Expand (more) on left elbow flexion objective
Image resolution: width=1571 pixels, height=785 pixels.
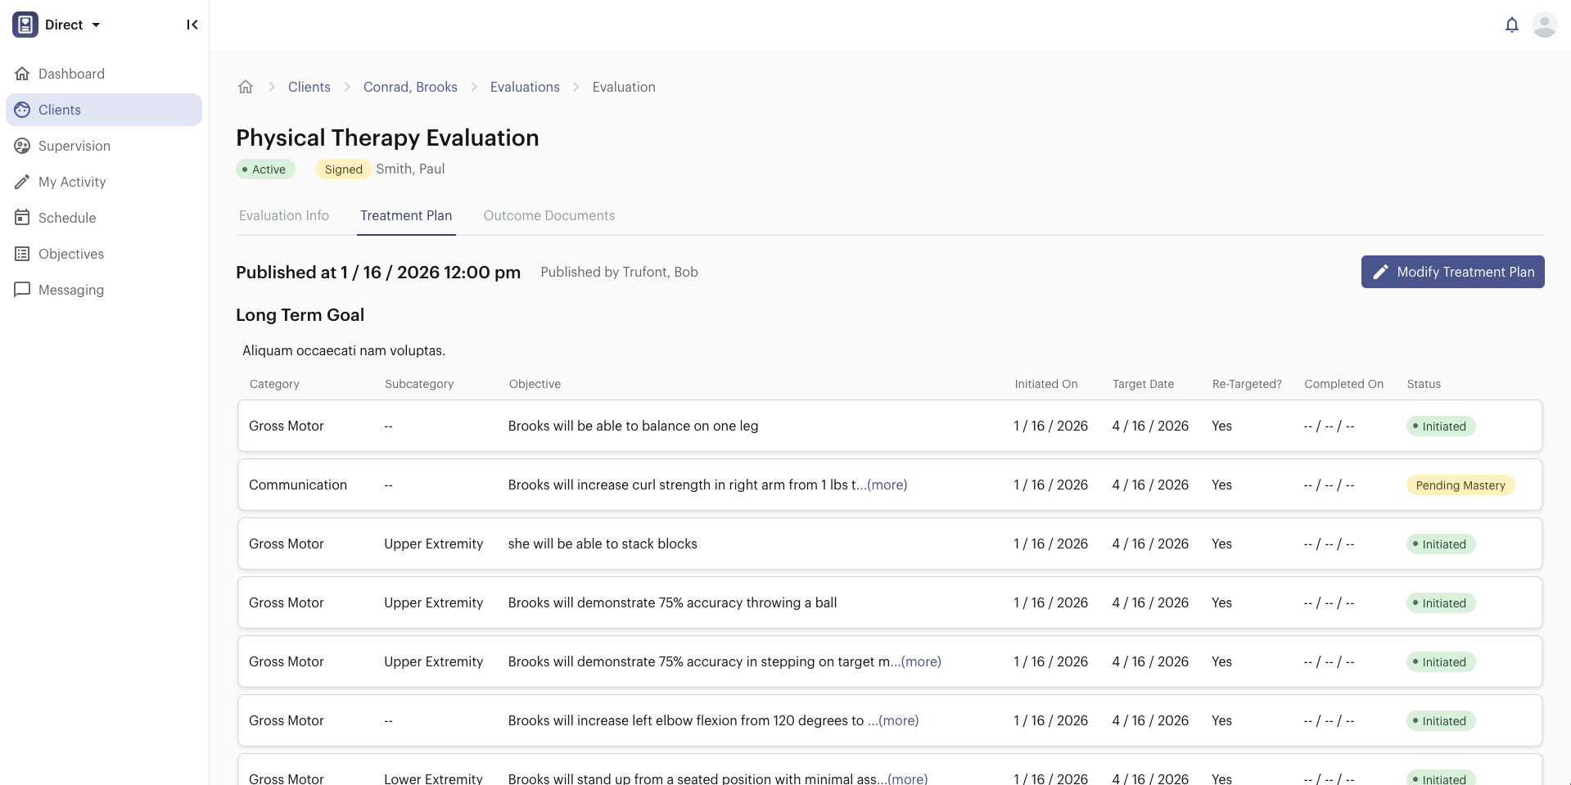pos(898,720)
